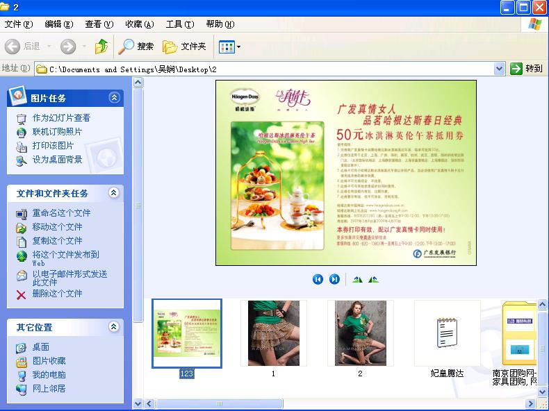Open the 查看(V) menu
549x411 pixels.
(x=99, y=24)
